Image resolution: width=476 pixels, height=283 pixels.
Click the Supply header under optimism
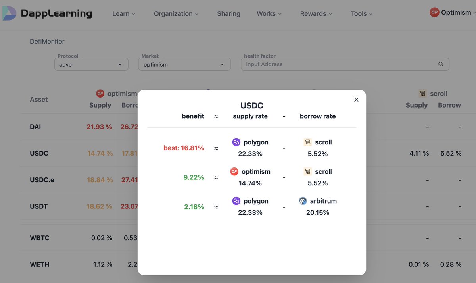100,105
